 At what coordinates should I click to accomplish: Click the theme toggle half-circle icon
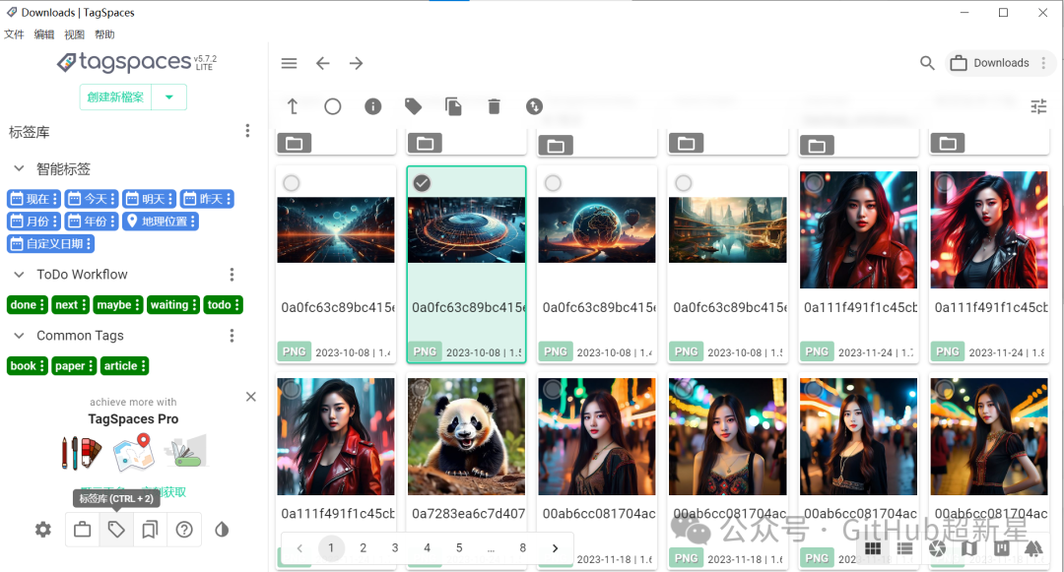tap(222, 530)
